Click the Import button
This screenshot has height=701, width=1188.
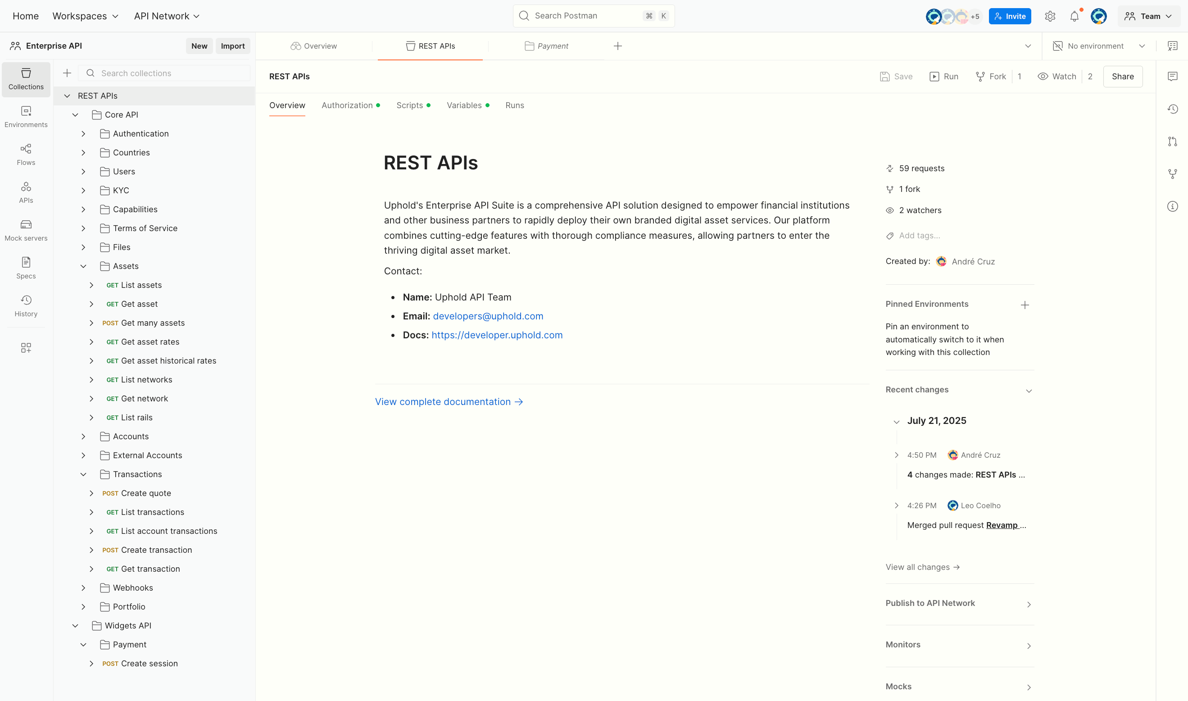[x=233, y=46]
